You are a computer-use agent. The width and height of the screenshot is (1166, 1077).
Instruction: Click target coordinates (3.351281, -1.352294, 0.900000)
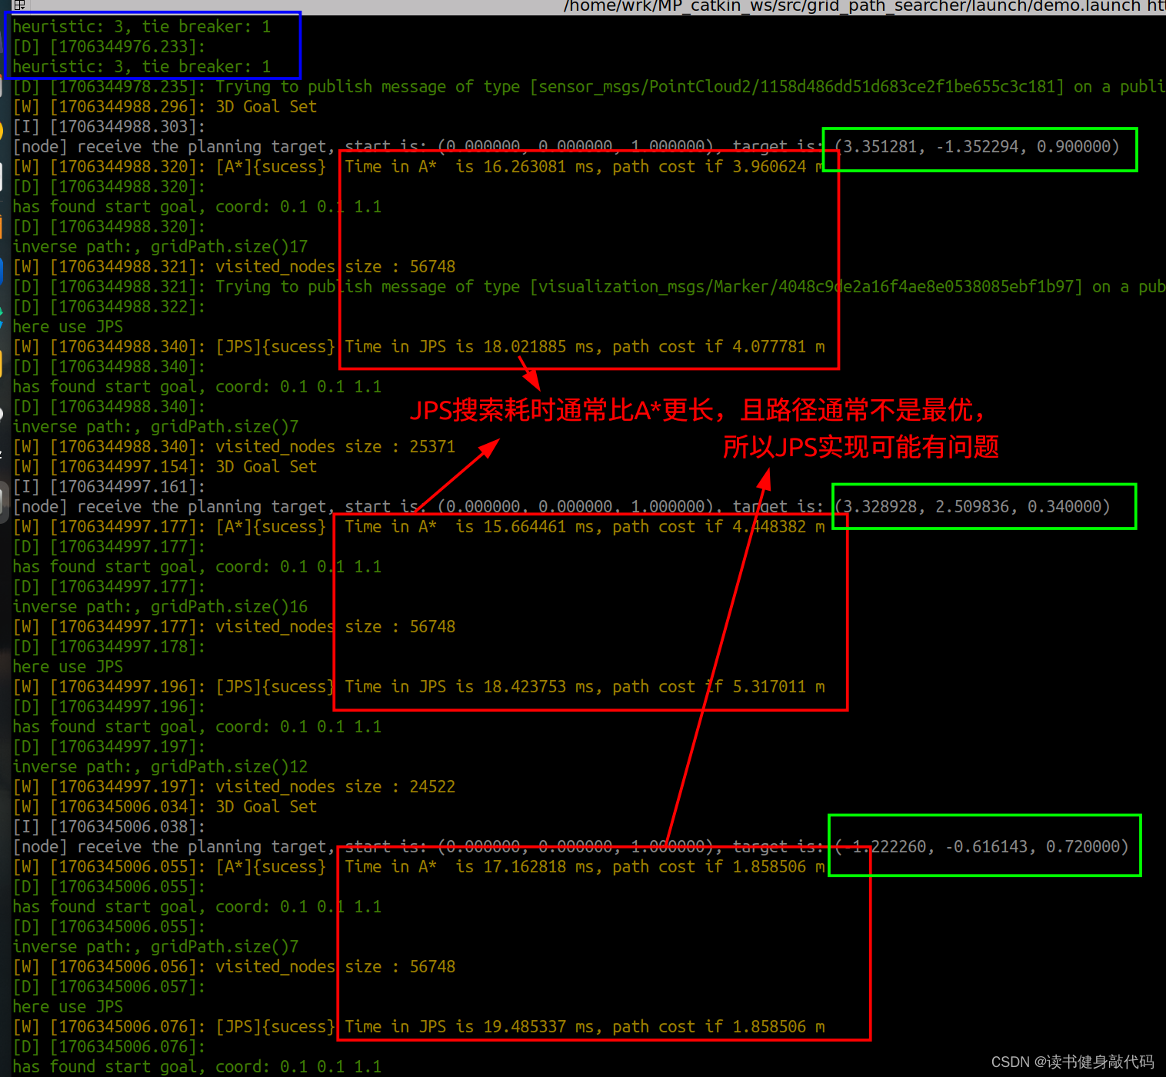(x=977, y=147)
